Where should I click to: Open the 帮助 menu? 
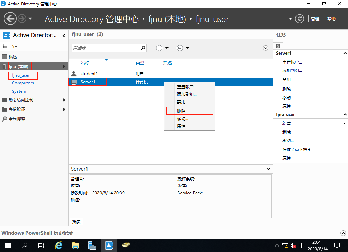(331, 19)
